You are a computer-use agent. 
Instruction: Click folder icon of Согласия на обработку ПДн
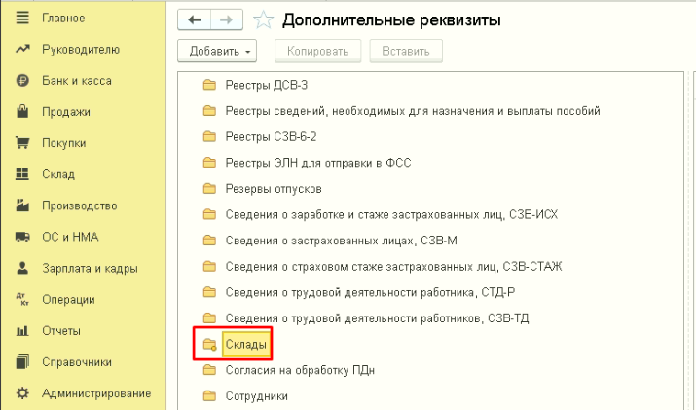click(209, 369)
